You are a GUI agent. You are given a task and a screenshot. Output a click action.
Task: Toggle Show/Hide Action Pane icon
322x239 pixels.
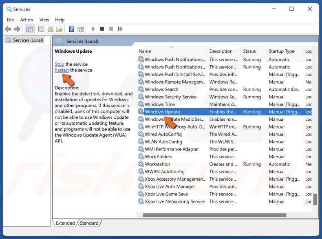click(81, 29)
